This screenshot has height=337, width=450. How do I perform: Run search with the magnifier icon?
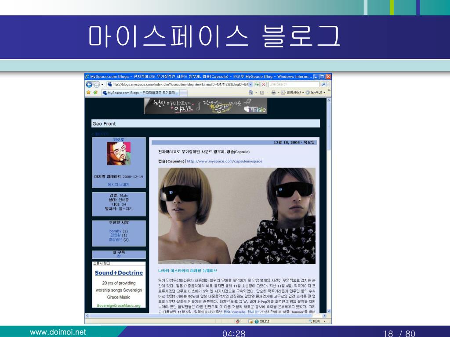[323, 84]
